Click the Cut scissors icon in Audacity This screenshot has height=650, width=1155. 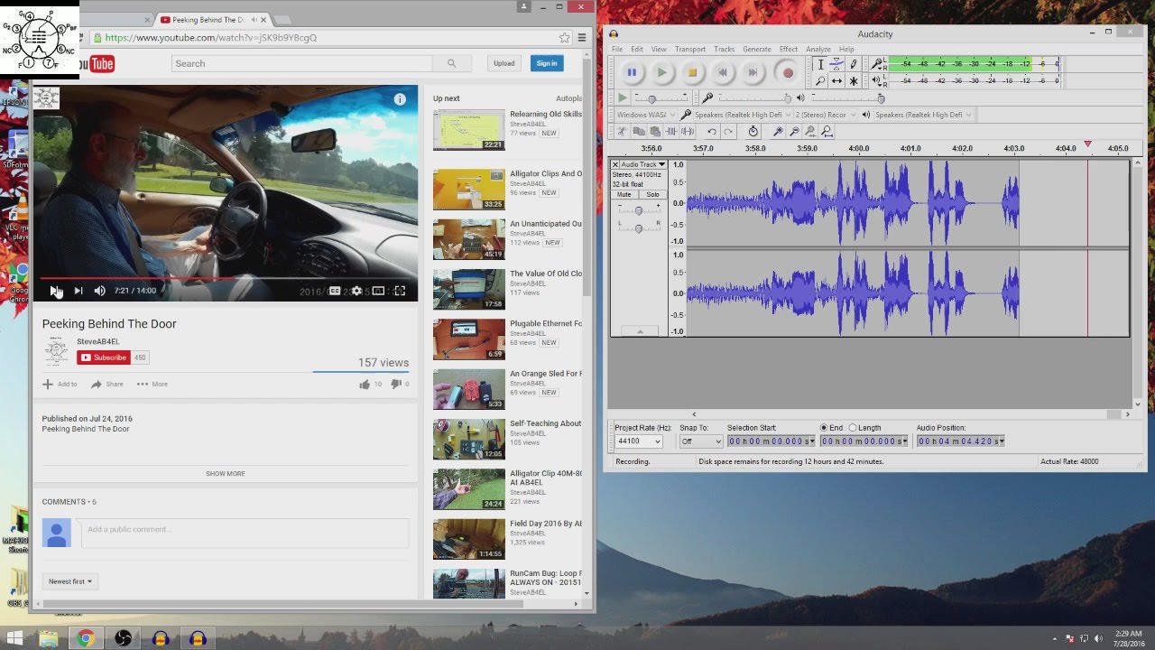click(x=622, y=132)
